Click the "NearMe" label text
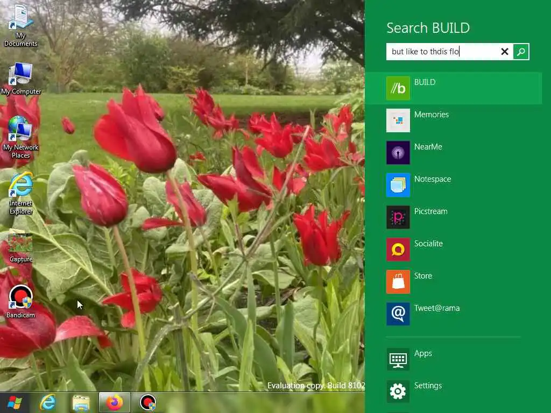This screenshot has width=551, height=413. (428, 147)
